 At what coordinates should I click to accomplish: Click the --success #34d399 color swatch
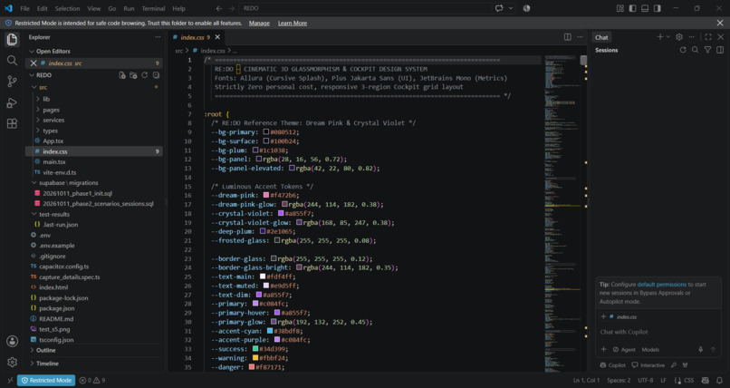pos(255,349)
